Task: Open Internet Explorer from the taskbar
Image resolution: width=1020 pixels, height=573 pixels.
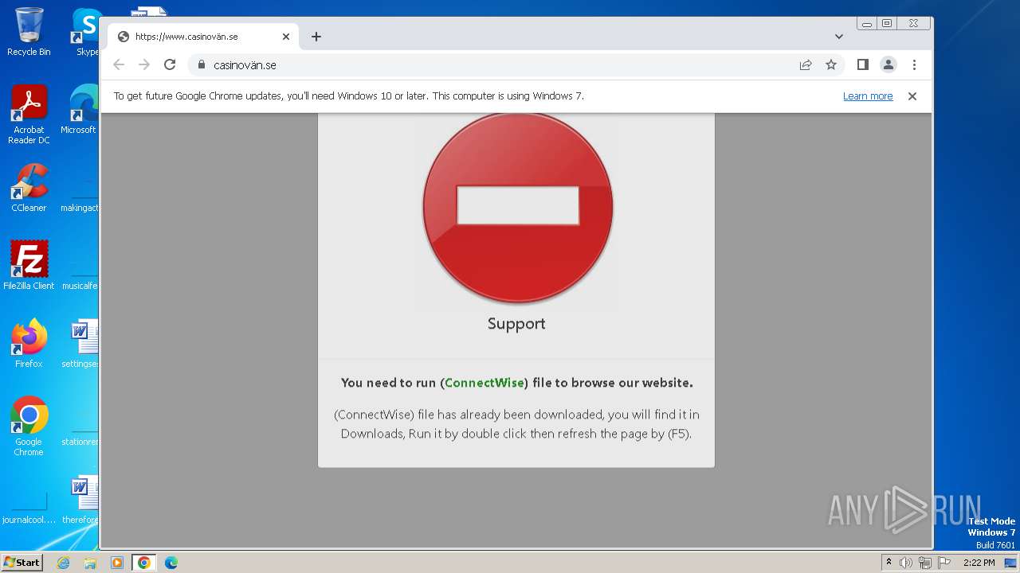Action: tap(63, 563)
